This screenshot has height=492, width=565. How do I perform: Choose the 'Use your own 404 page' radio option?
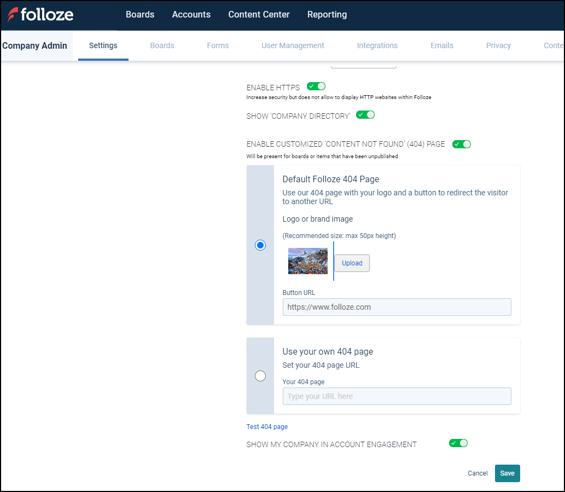click(260, 376)
